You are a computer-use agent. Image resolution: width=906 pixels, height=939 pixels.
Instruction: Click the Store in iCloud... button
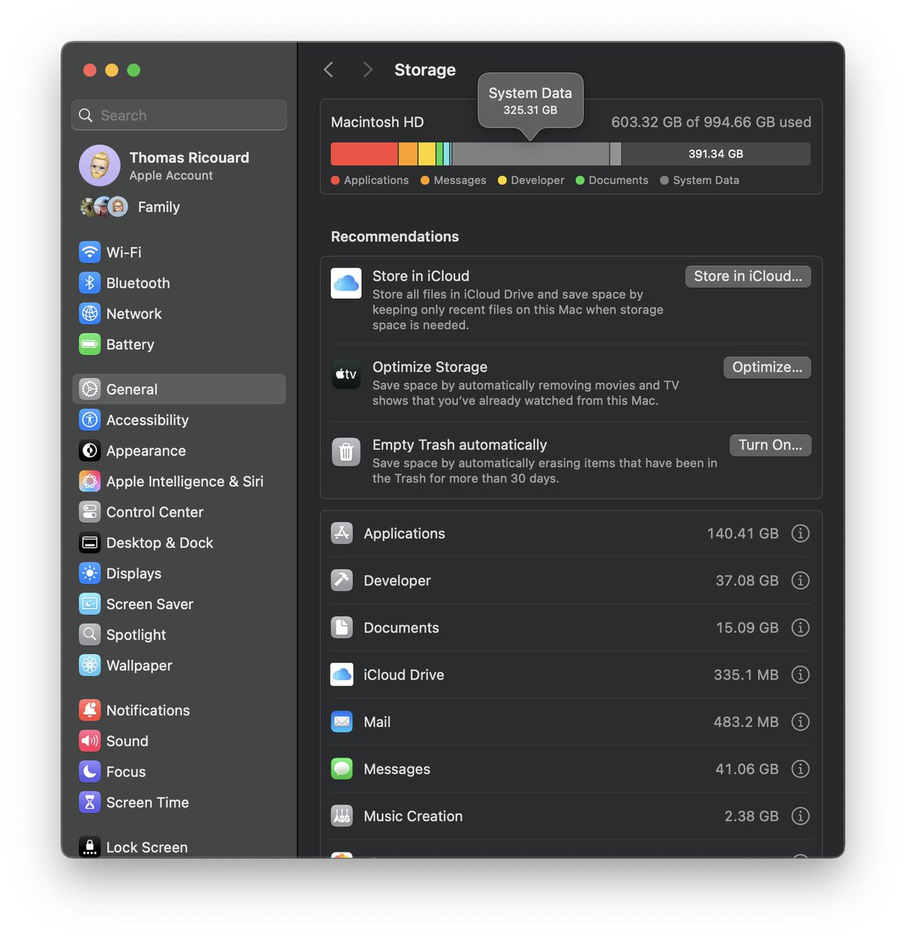click(x=748, y=276)
